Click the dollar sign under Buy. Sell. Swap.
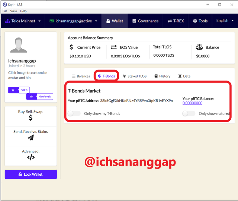Image resolution: width=238 pixels, height=201 pixels. point(30,118)
